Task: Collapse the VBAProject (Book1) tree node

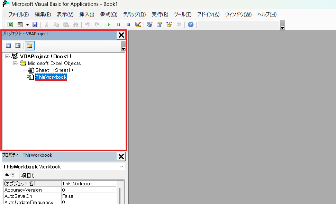Action: 7,57
